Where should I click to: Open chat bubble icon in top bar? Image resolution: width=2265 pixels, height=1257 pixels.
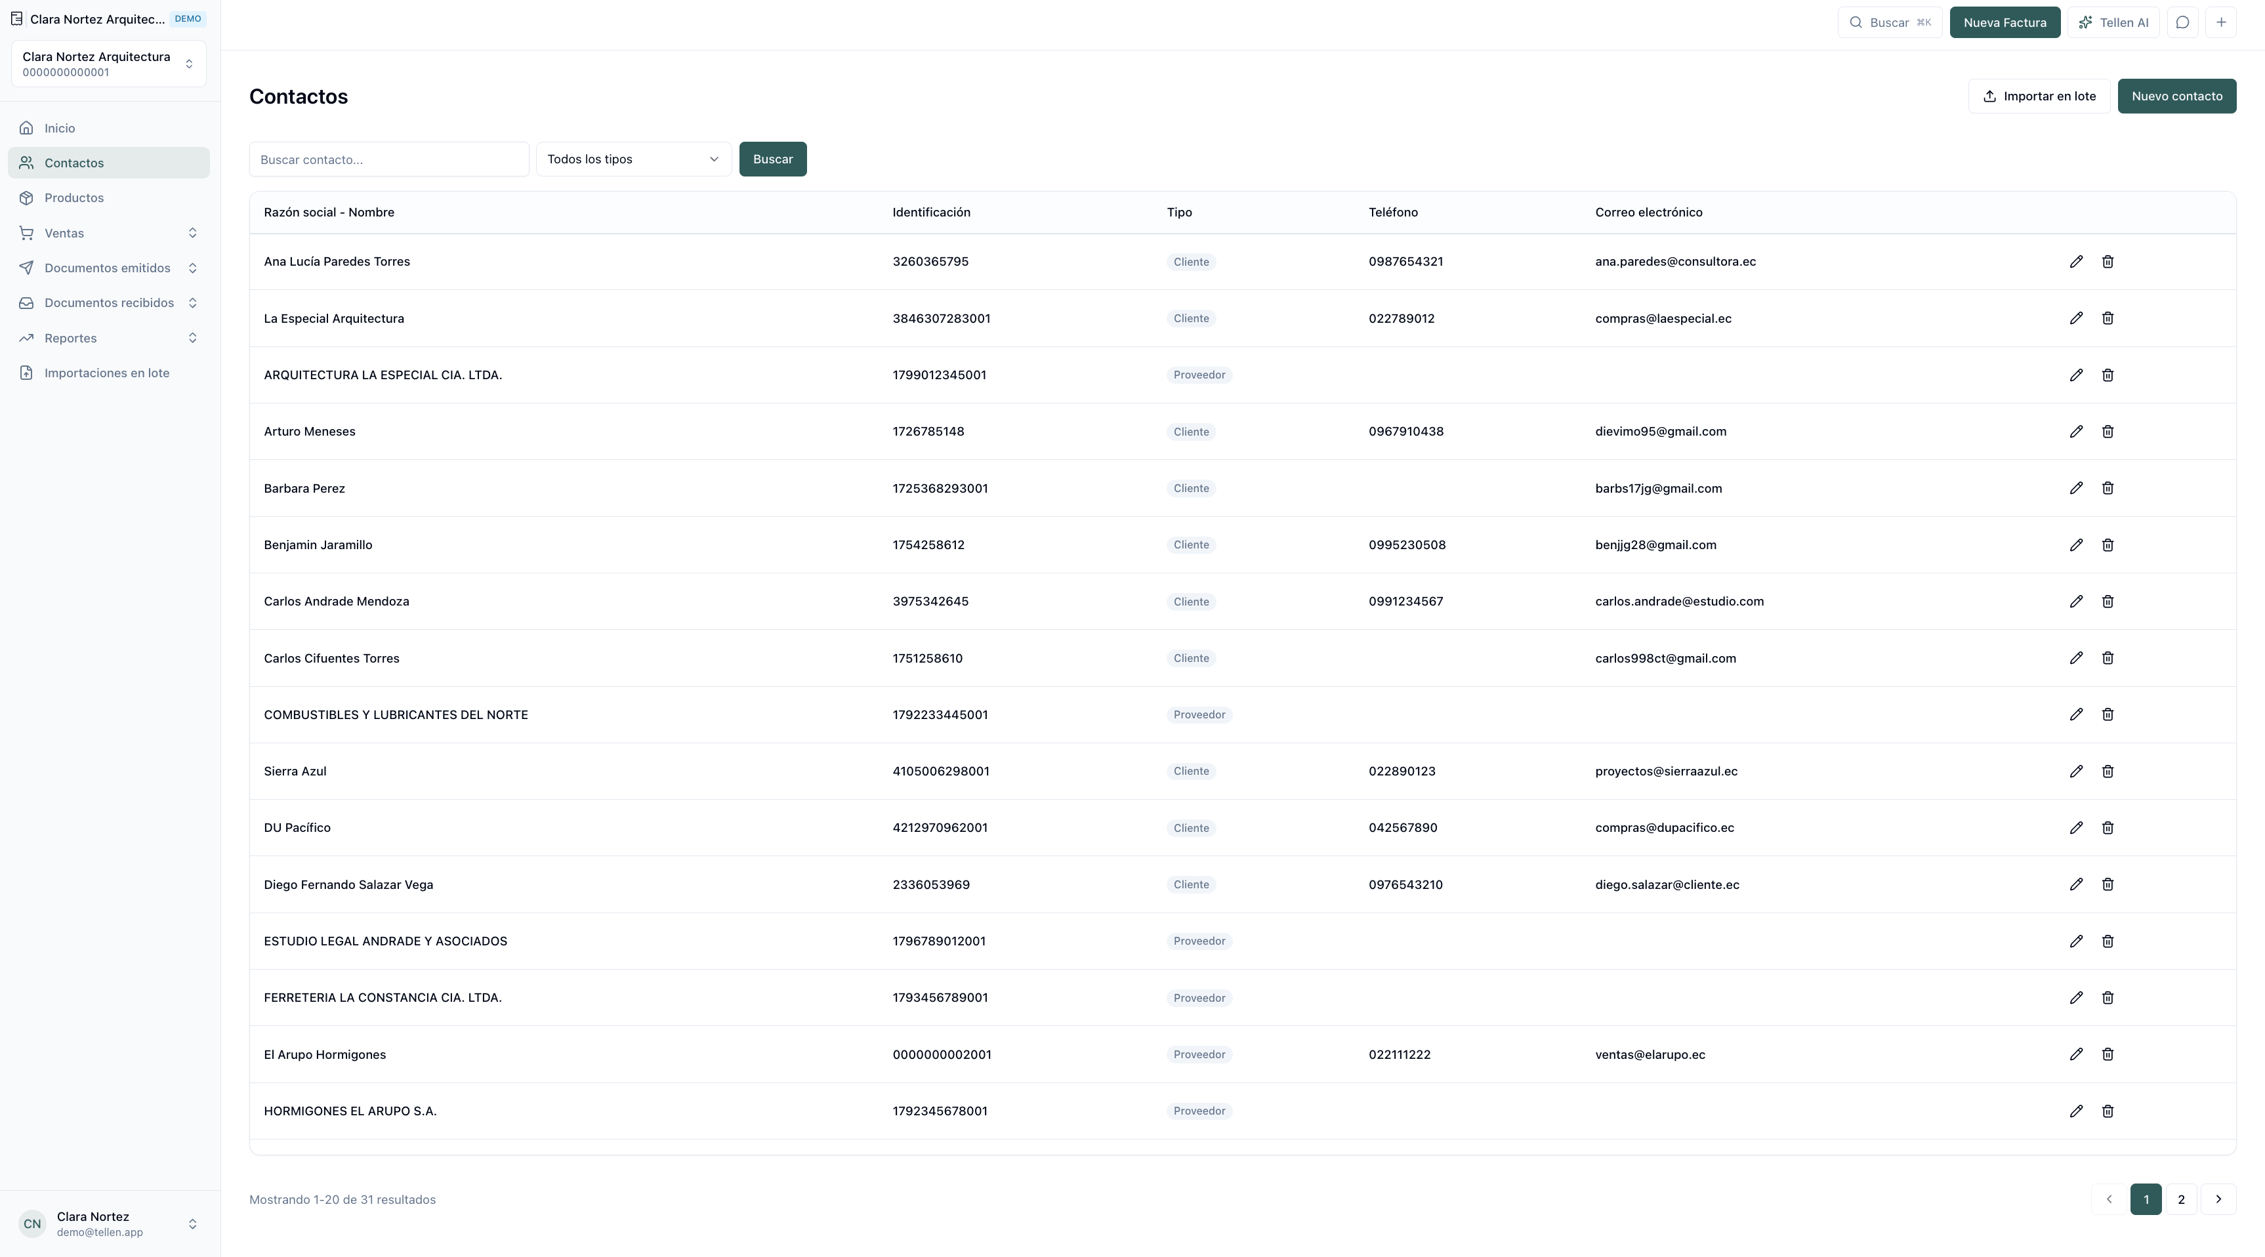click(x=2182, y=23)
